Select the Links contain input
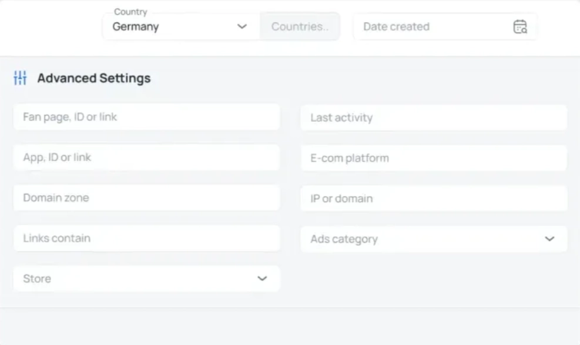Image resolution: width=580 pixels, height=345 pixels. (x=146, y=239)
